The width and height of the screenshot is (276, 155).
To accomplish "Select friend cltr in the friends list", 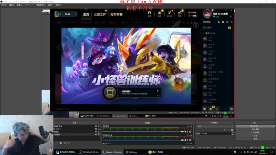I will [217, 39].
